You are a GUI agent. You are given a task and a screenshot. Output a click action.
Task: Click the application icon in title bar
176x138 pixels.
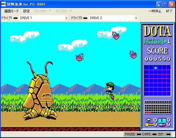[x=4, y=4]
